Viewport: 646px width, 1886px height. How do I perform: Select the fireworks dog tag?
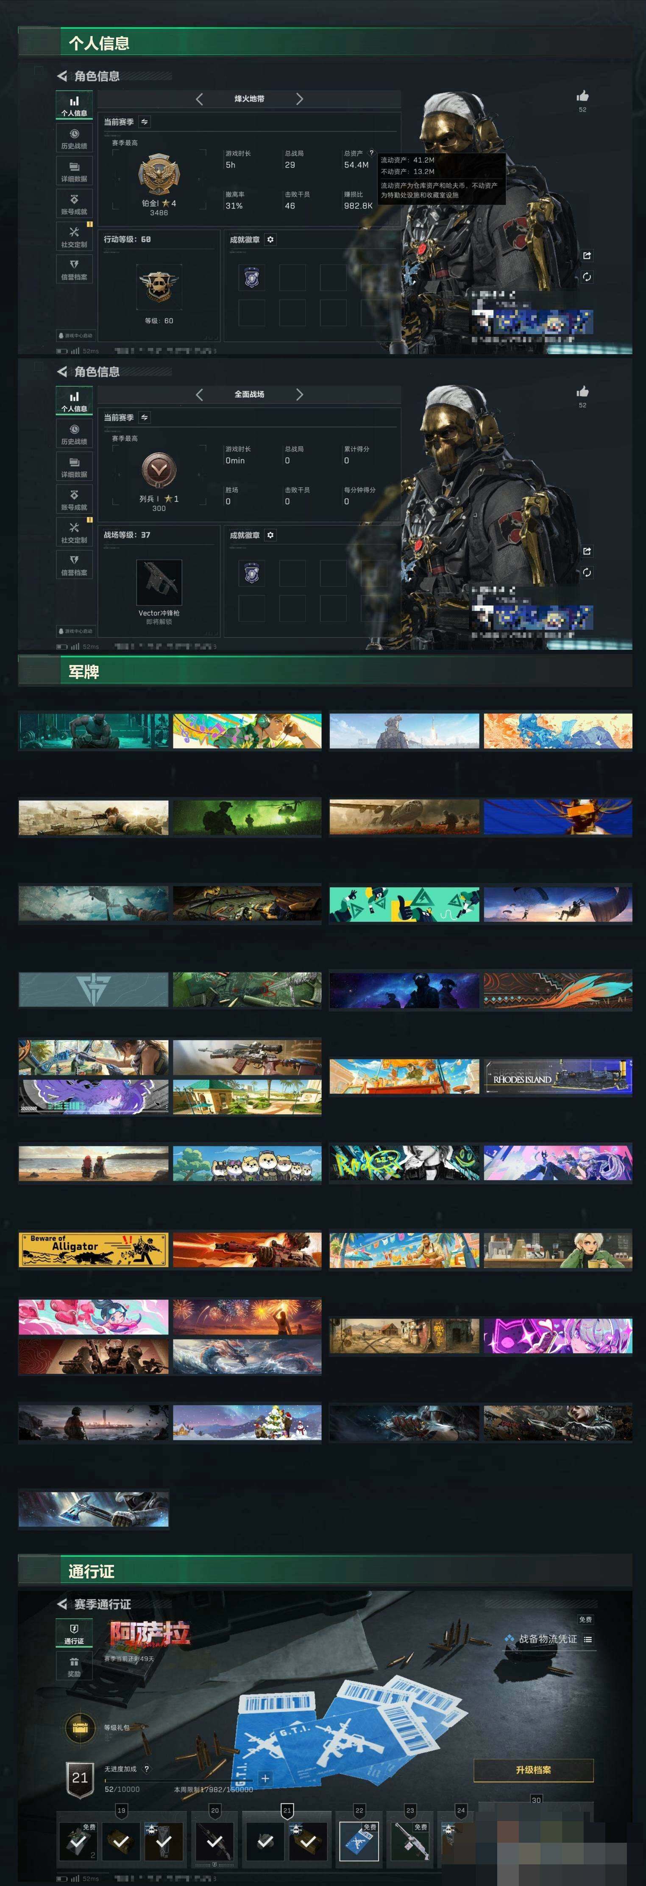point(247,1317)
